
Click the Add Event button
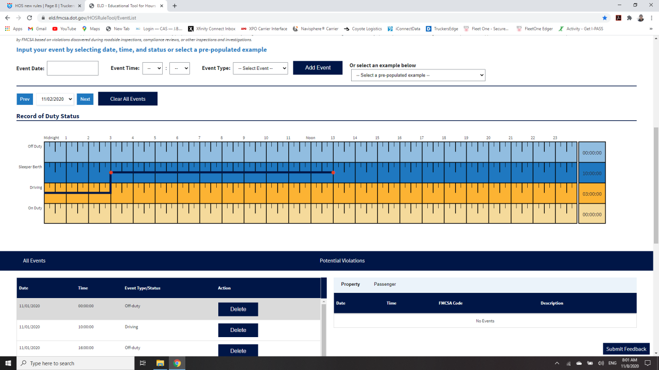tap(318, 68)
